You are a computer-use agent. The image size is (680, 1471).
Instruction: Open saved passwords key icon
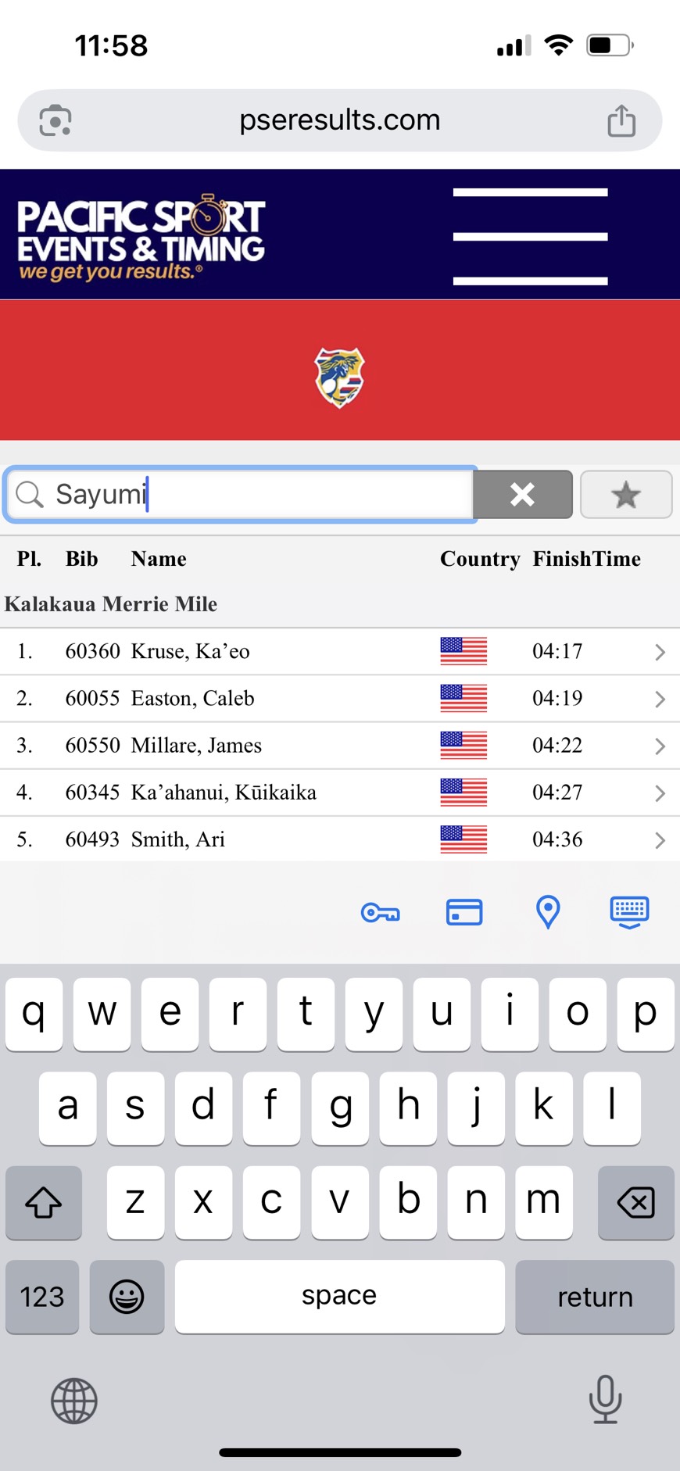(381, 912)
